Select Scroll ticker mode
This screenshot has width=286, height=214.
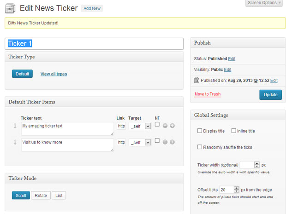tap(21, 196)
